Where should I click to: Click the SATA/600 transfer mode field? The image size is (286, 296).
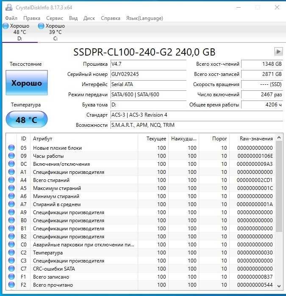click(x=148, y=95)
